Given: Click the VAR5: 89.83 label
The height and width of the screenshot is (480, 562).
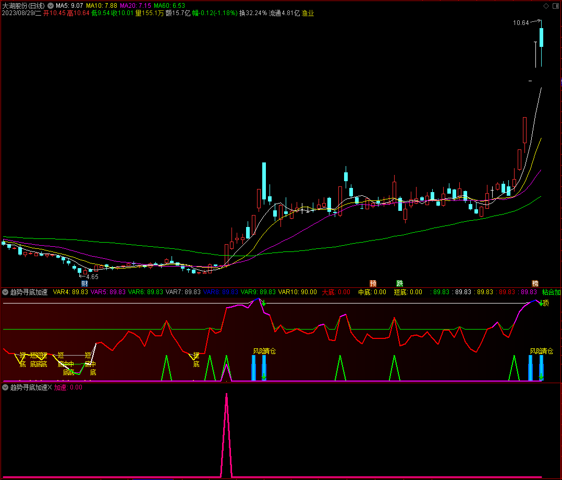Looking at the screenshot, I should (108, 292).
